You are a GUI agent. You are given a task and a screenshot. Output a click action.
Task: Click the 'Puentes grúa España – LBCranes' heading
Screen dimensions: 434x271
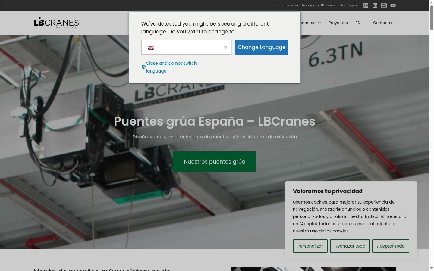(x=215, y=121)
